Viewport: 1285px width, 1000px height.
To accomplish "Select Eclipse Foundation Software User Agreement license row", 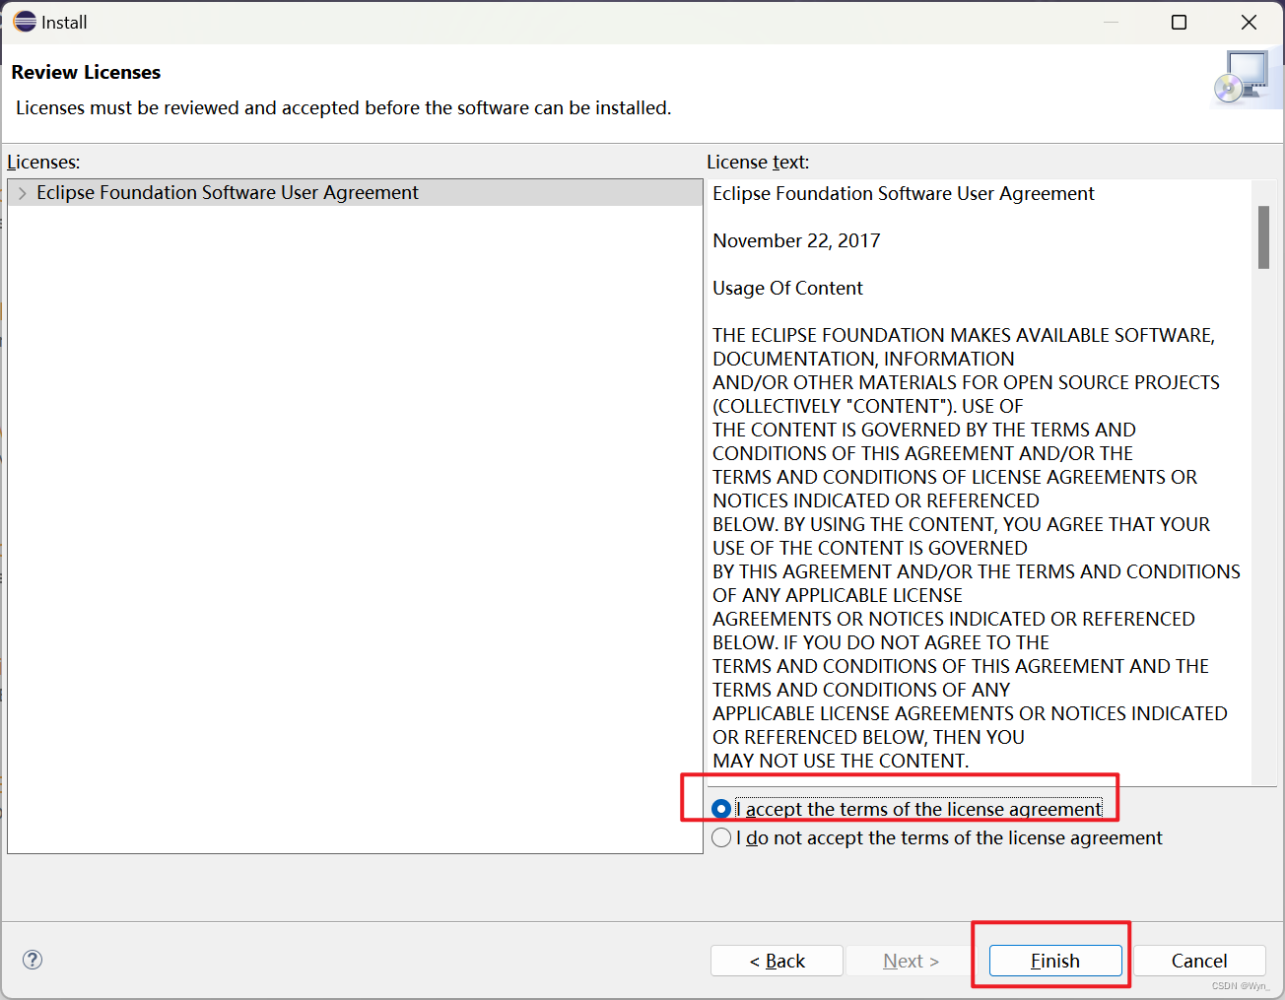I will pos(355,193).
